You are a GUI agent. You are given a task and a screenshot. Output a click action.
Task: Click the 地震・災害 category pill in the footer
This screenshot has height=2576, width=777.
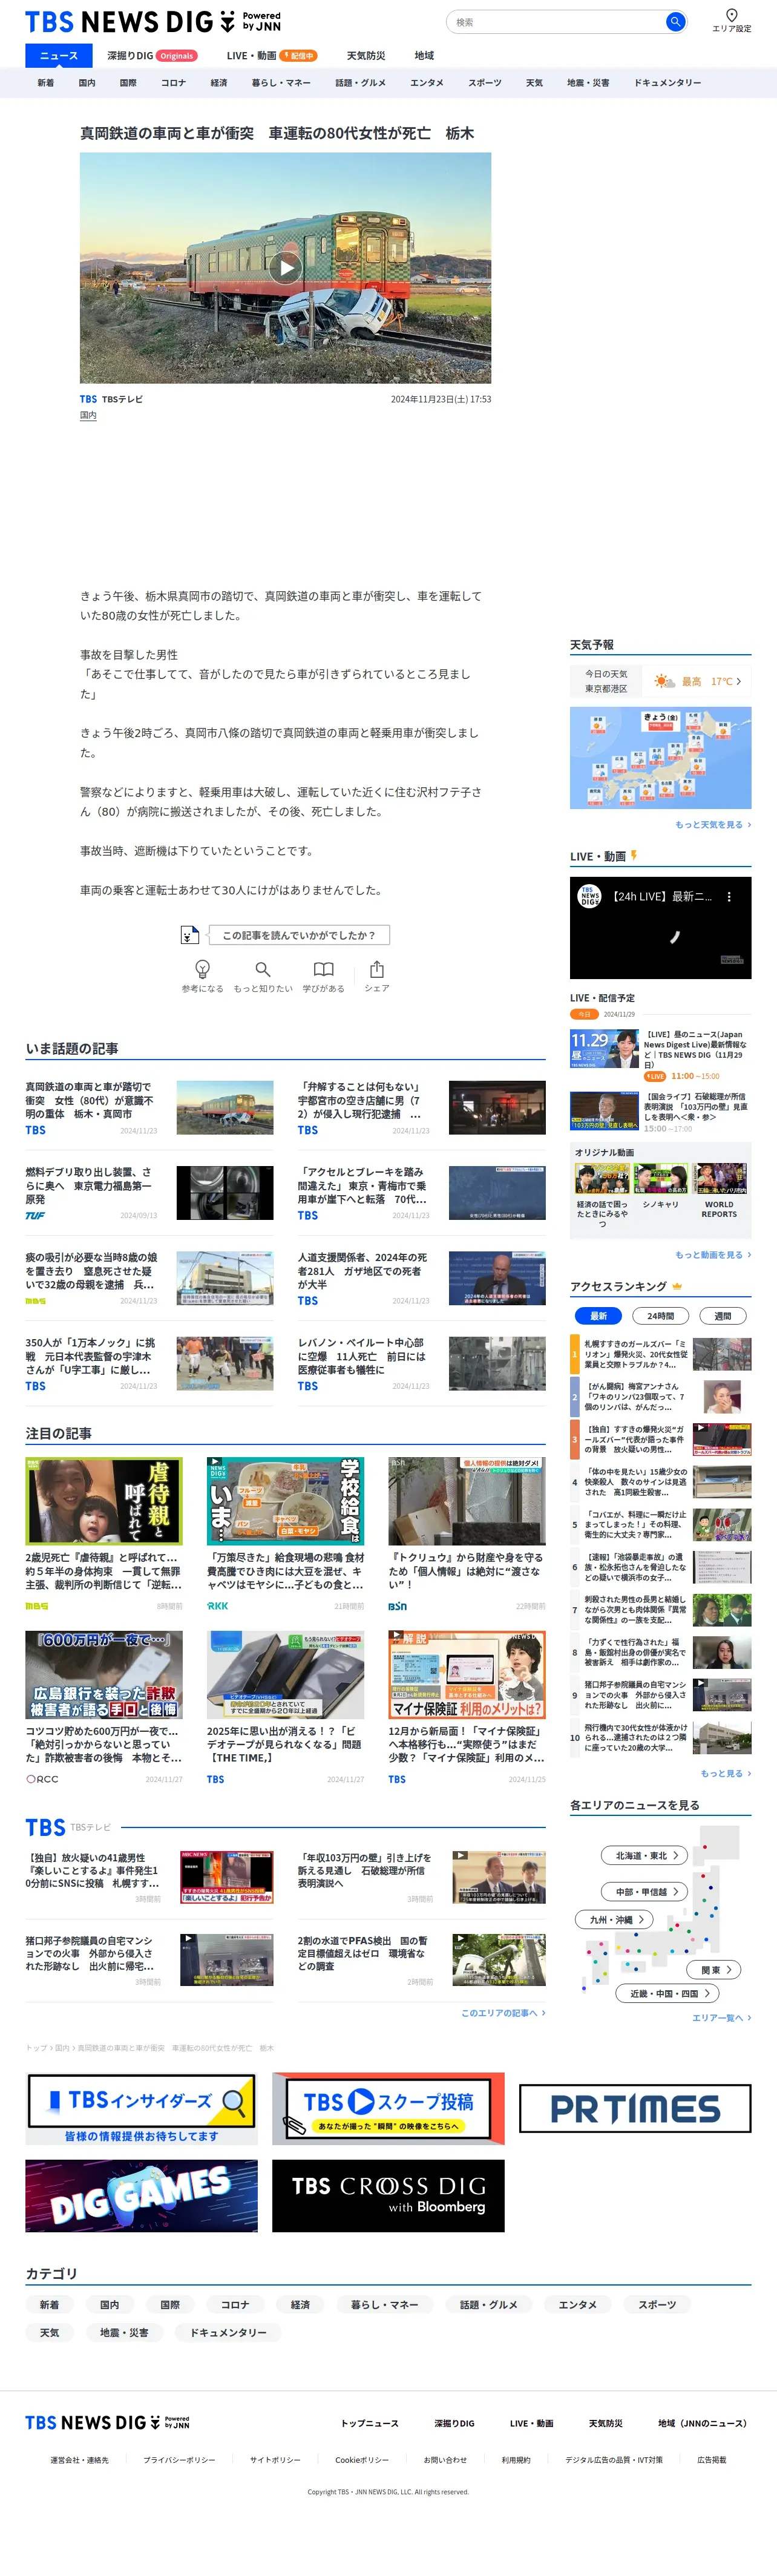[x=124, y=2333]
